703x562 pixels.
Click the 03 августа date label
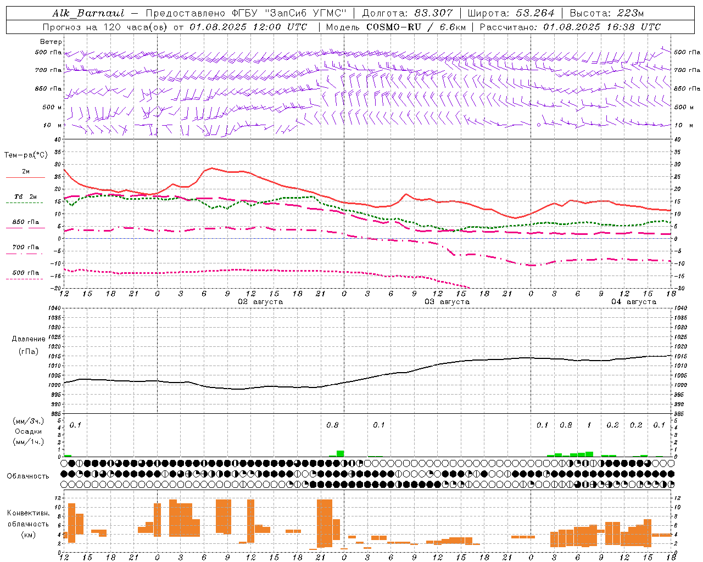tap(447, 302)
